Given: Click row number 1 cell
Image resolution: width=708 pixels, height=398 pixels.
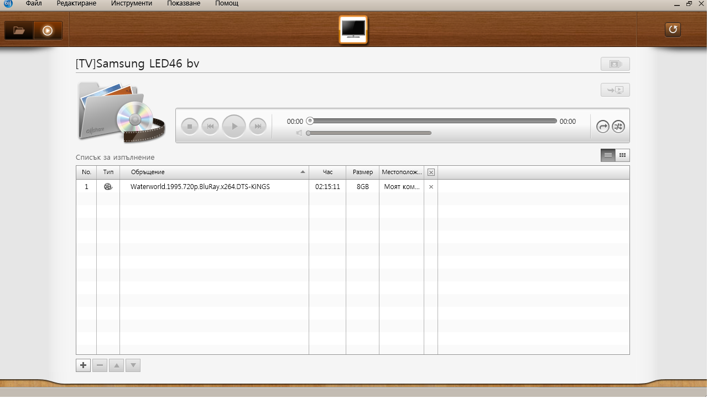Looking at the screenshot, I should (86, 187).
